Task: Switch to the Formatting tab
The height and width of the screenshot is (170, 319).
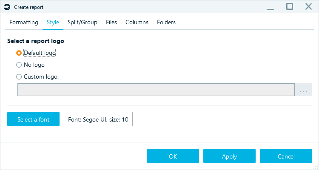Action: (24, 22)
